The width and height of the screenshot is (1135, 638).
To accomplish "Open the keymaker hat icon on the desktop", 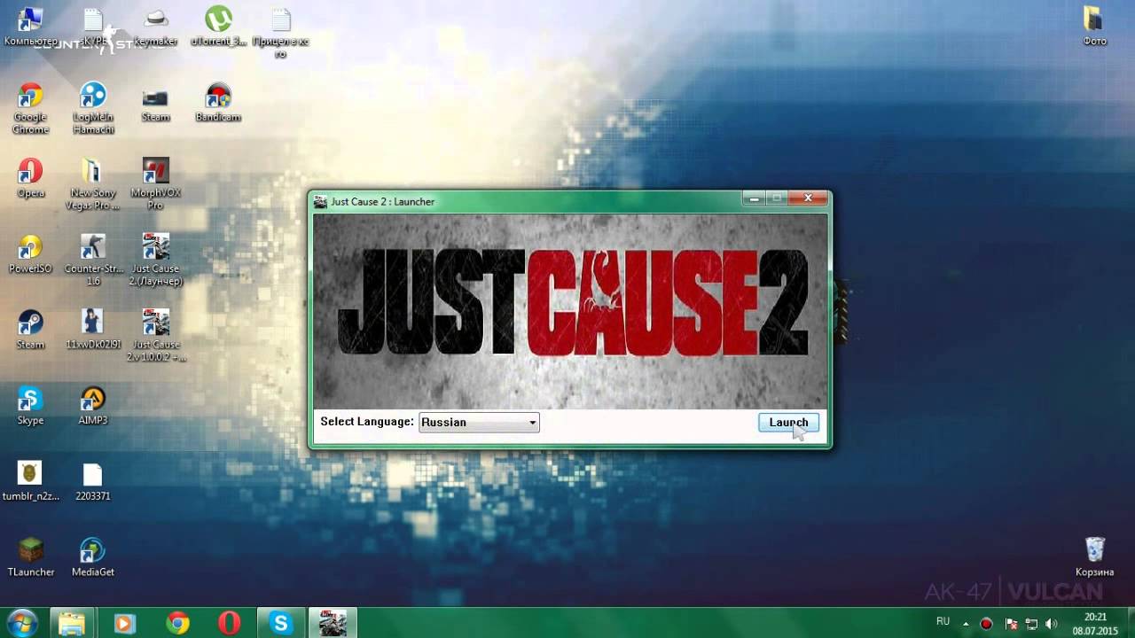I will 155,27.
